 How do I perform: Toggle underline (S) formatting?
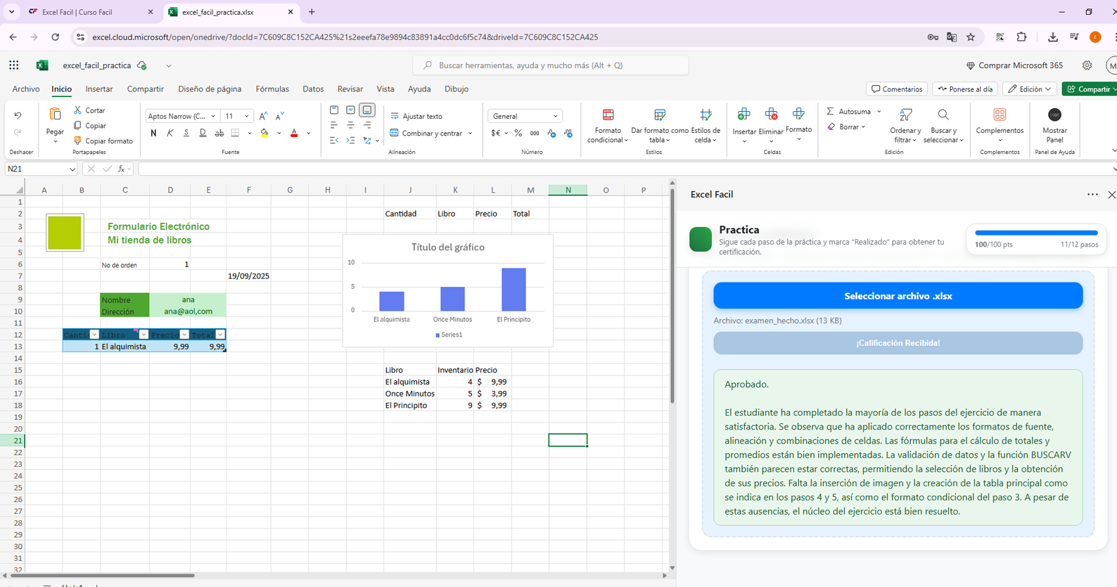(186, 133)
